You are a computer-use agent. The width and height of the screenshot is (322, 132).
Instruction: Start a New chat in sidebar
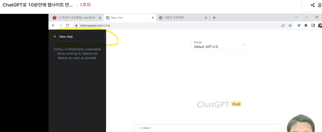[77, 37]
